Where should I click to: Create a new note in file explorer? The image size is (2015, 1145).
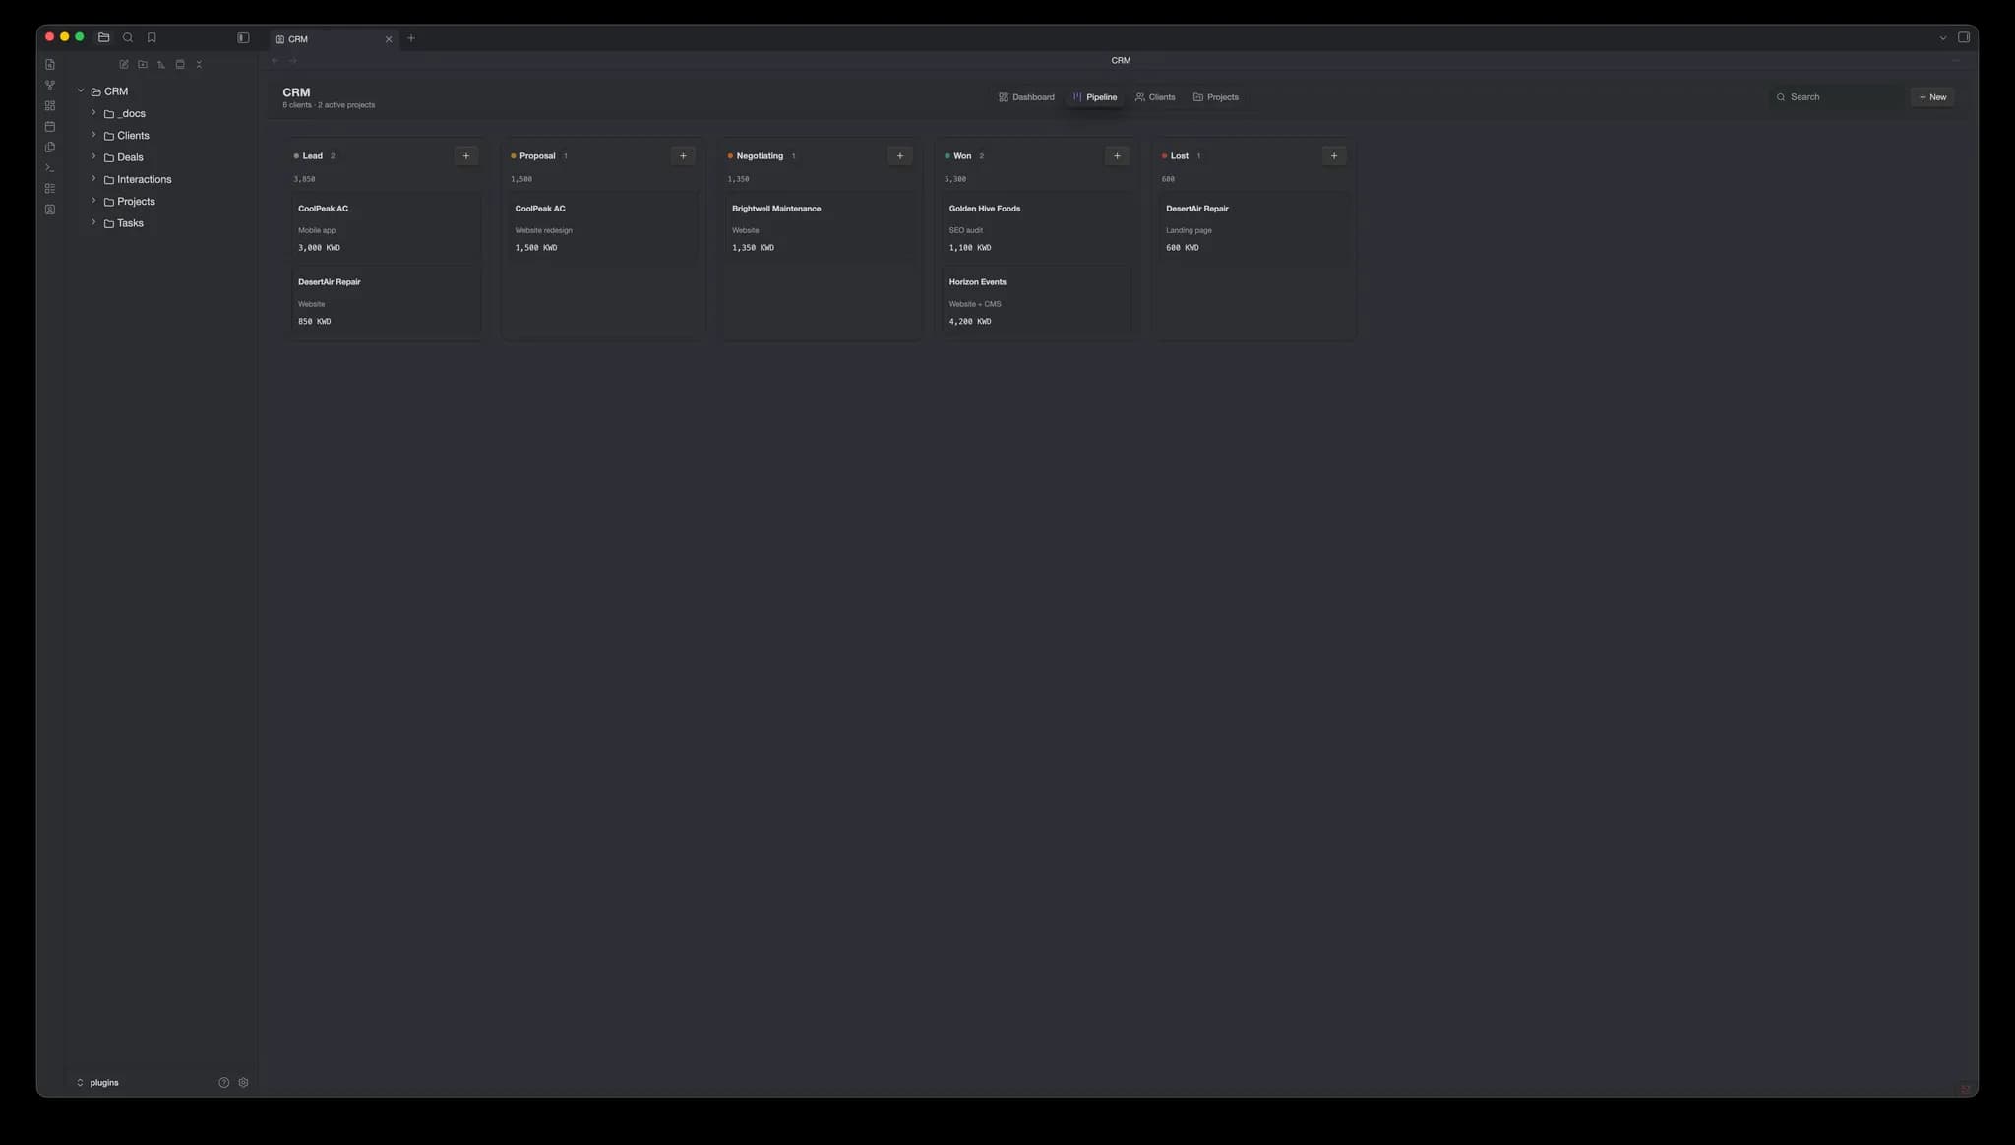[124, 64]
